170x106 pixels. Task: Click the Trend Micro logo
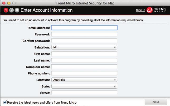click(156, 10)
